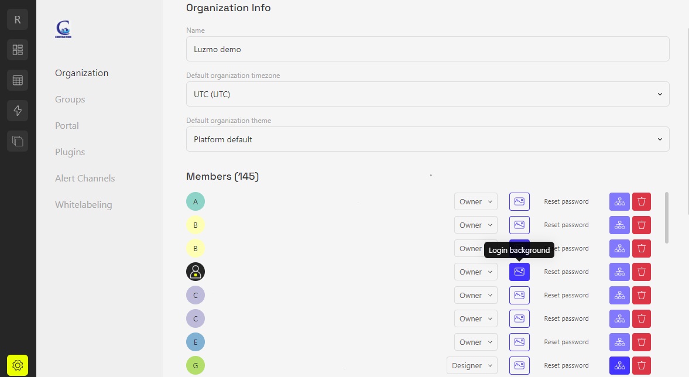Open the Whitelabeling settings section
Screen dimensions: 689x377
[83, 205]
